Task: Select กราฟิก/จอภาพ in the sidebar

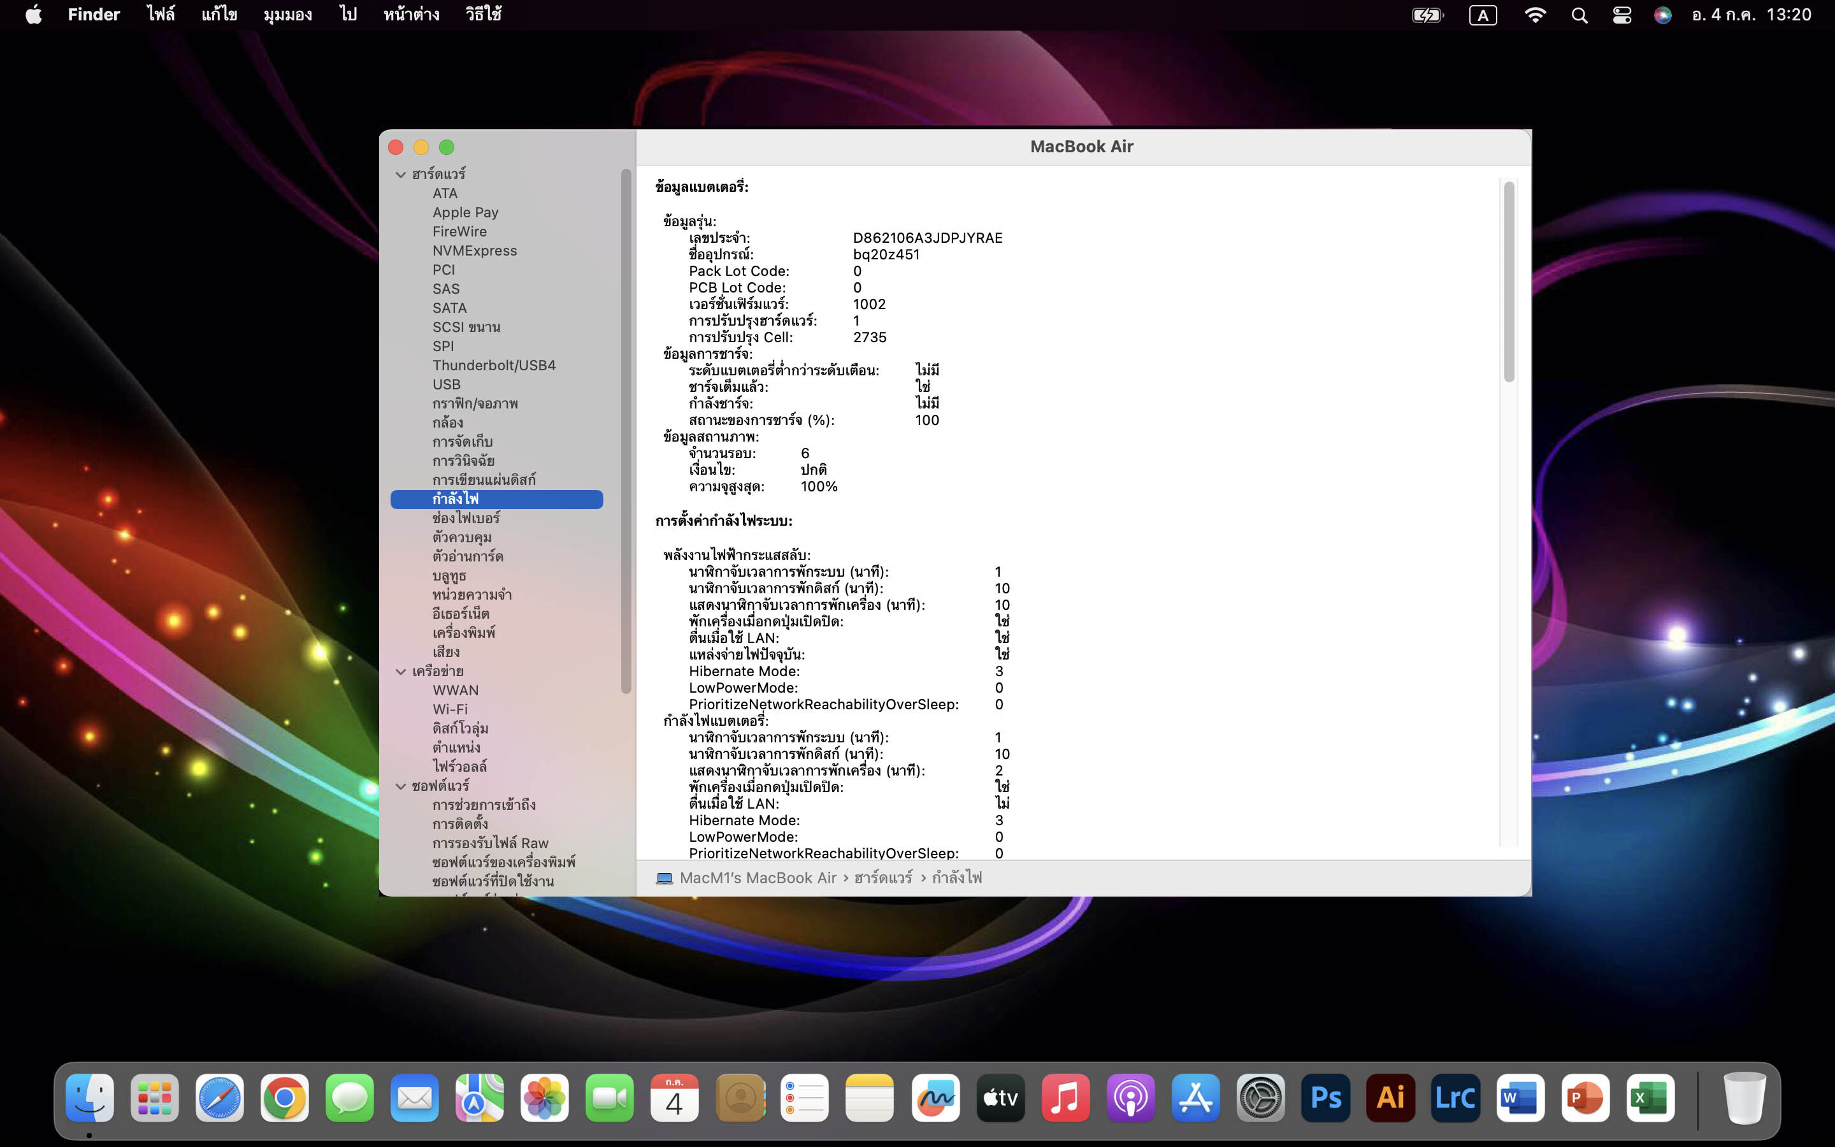Action: [x=475, y=403]
